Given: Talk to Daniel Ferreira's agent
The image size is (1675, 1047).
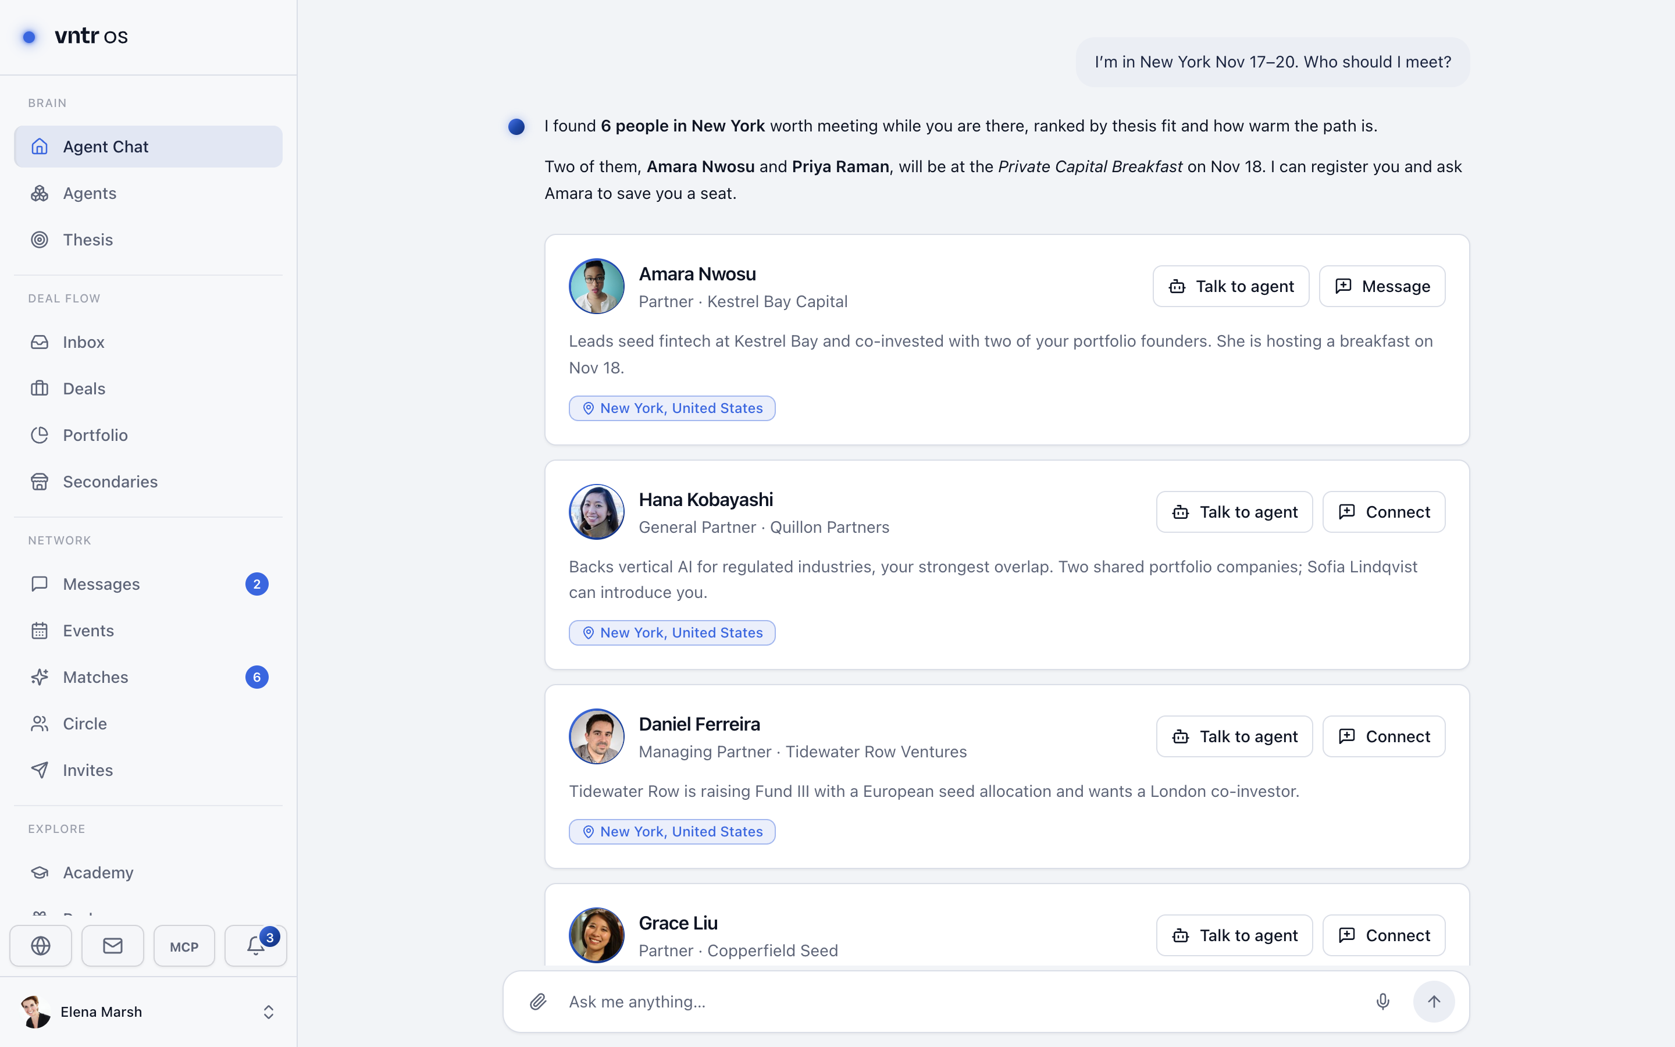Looking at the screenshot, I should (x=1234, y=736).
